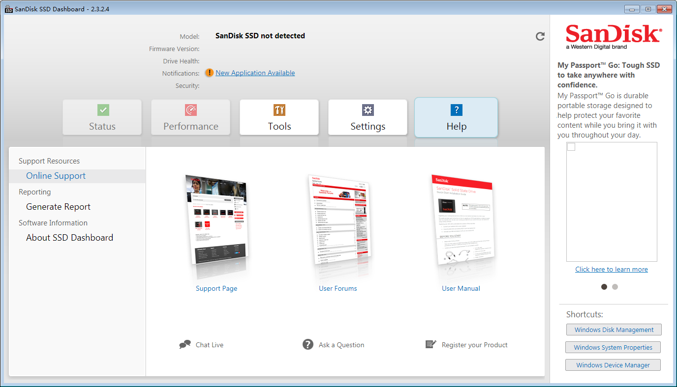The image size is (677, 387).
Task: Click the refresh drives icon
Action: click(x=540, y=36)
